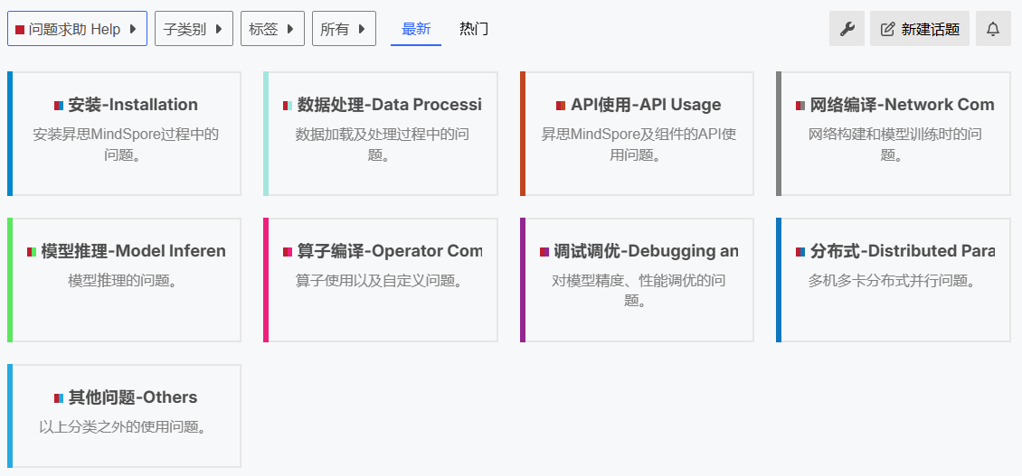Click the badge icon beside 安装-Installation
Image resolution: width=1022 pixels, height=476 pixels.
59,106
